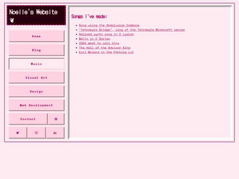This screenshot has height=179, width=239.
Task: Select the Music nav button
Action: click(37, 64)
